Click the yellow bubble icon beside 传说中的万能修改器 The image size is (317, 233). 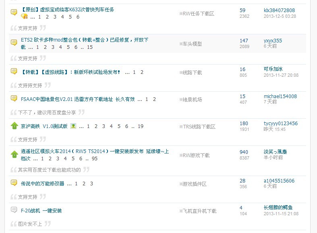point(14,183)
